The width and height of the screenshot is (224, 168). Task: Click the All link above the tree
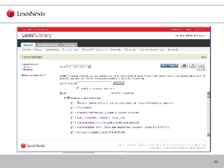[x=64, y=93]
